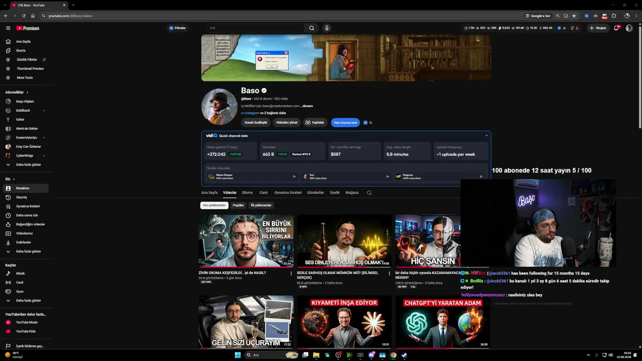642x361 pixels.
Task: Search within the Baso channel
Action: 369,193
